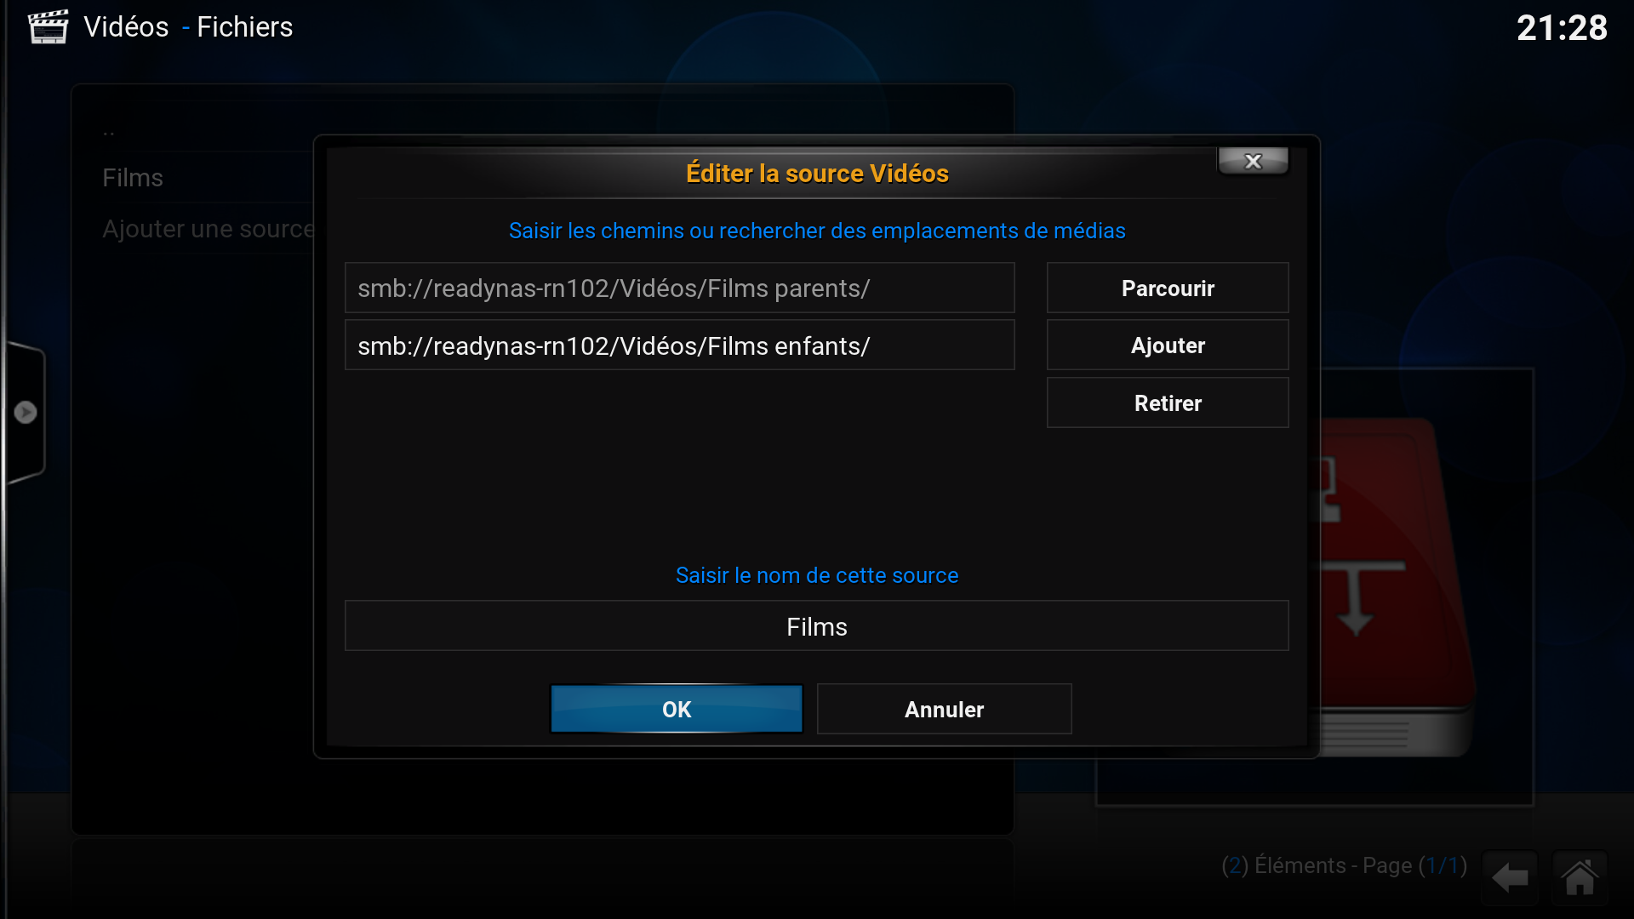
Task: Click Ajouter to add a path
Action: tap(1168, 345)
